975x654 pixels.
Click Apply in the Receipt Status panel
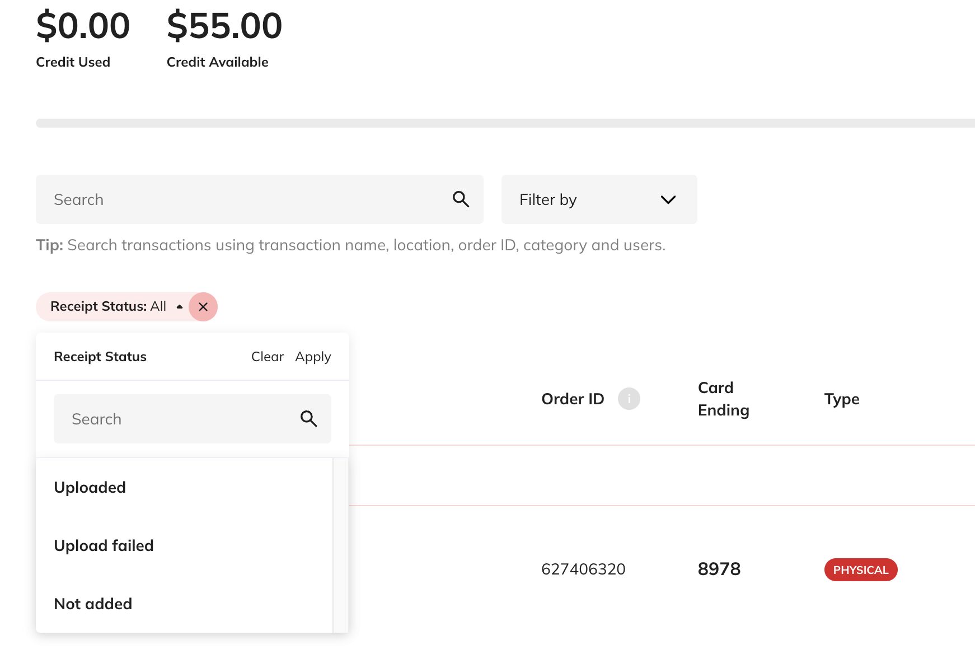click(312, 356)
